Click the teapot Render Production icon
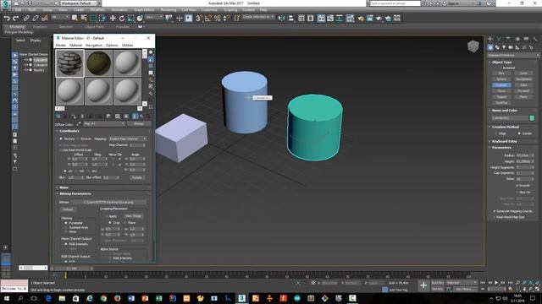This screenshot has height=304, width=542. [379, 19]
